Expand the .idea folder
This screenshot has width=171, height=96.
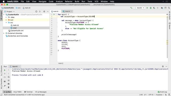click(6, 17)
